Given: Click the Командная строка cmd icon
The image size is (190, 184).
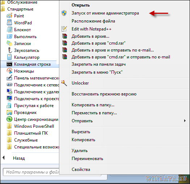Looking at the screenshot, I should (x=9, y=64).
